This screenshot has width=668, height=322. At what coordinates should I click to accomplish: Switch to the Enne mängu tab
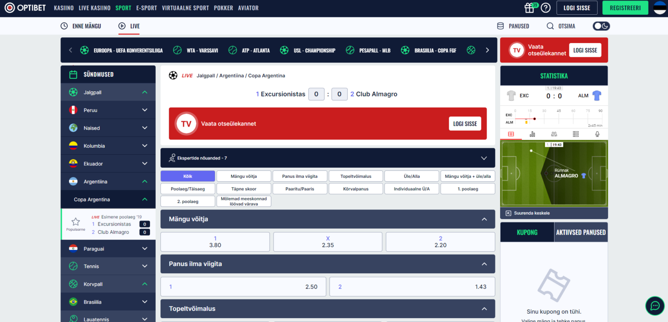[x=81, y=26]
